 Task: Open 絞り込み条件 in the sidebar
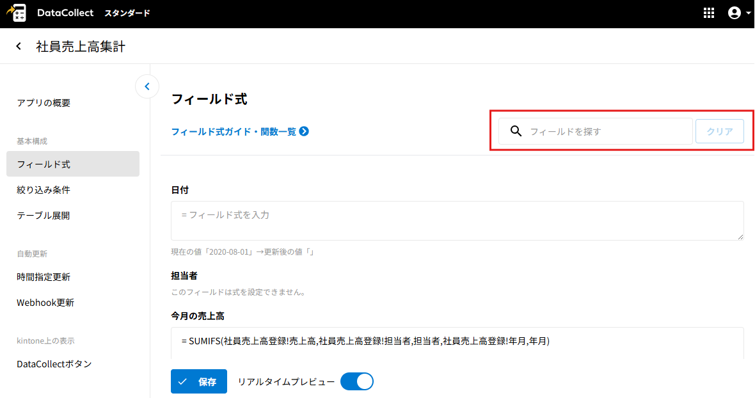44,189
